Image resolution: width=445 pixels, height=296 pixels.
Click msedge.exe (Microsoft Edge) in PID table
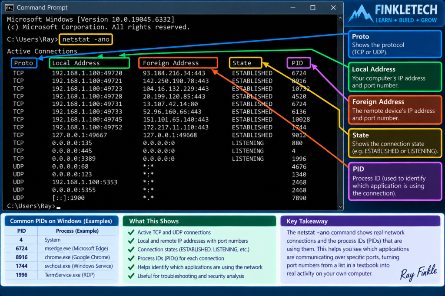coord(76,248)
